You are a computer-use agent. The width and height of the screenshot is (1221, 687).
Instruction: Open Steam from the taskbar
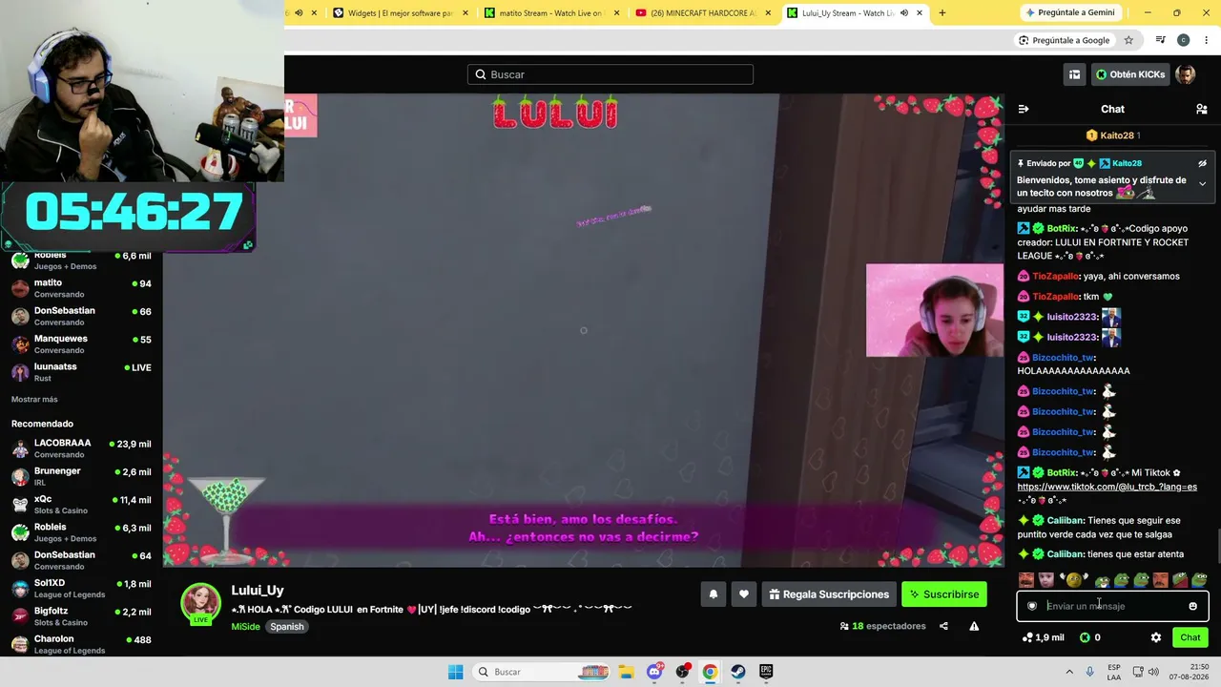tap(738, 672)
